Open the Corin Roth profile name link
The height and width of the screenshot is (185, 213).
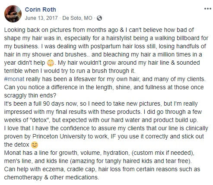40,9
